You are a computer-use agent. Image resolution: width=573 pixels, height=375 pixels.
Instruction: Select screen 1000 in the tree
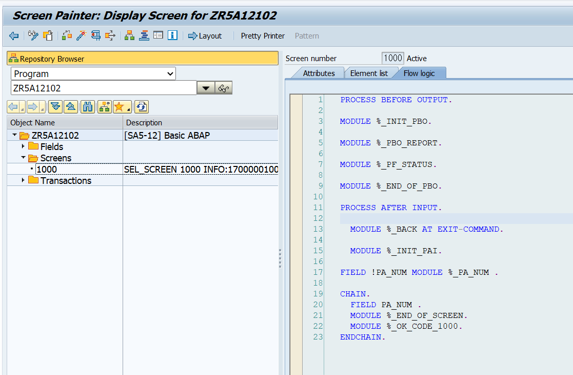click(x=47, y=170)
